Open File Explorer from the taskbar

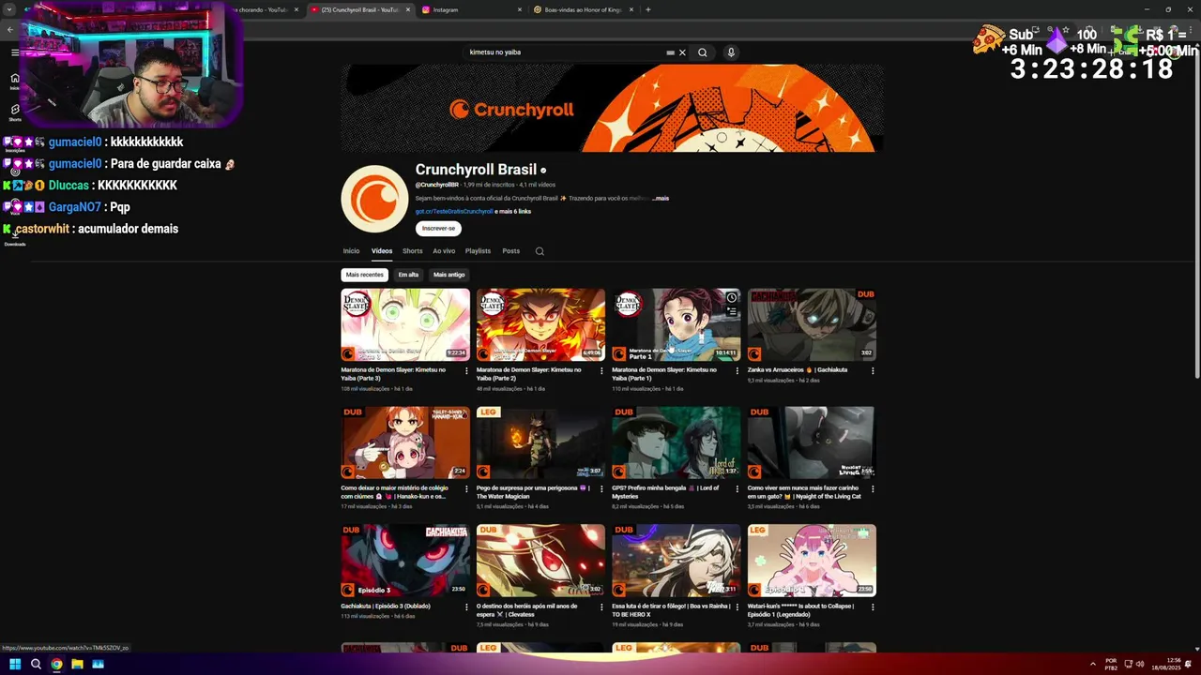click(77, 665)
